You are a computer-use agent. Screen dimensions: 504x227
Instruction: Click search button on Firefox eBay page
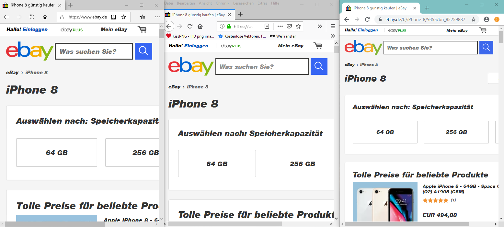click(319, 66)
